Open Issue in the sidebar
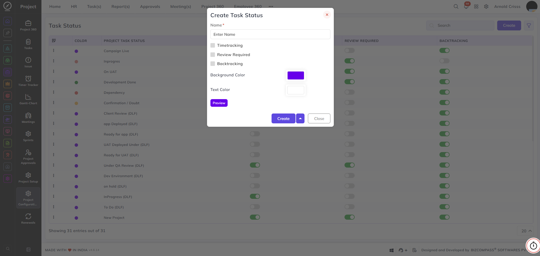This screenshot has height=256, width=540. click(28, 63)
